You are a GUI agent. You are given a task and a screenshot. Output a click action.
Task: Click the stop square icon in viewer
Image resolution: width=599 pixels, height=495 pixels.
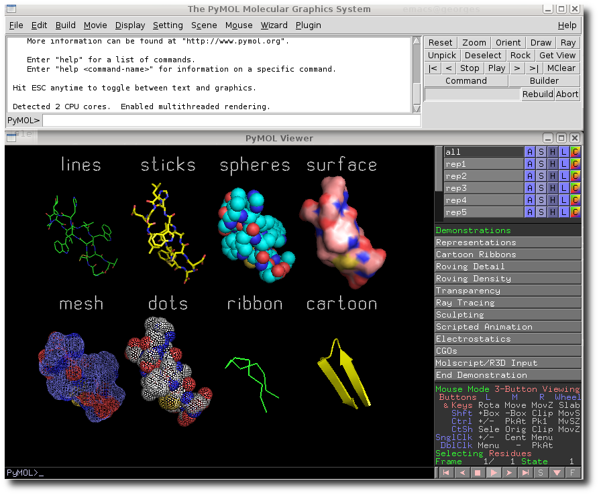[x=478, y=473]
